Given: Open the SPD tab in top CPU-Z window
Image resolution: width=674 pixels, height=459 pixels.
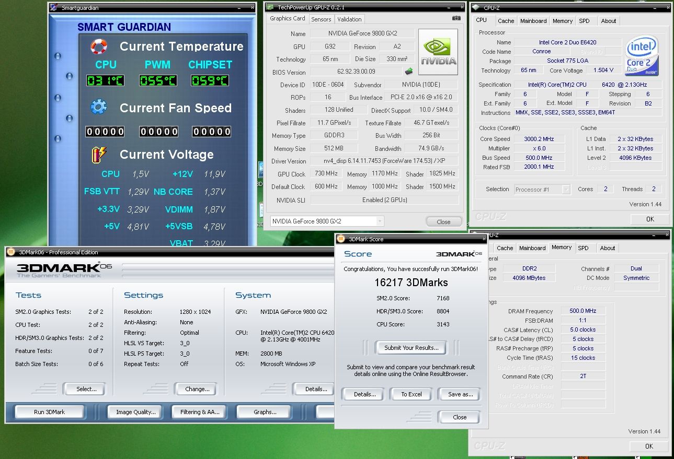Looking at the screenshot, I should click(584, 21).
